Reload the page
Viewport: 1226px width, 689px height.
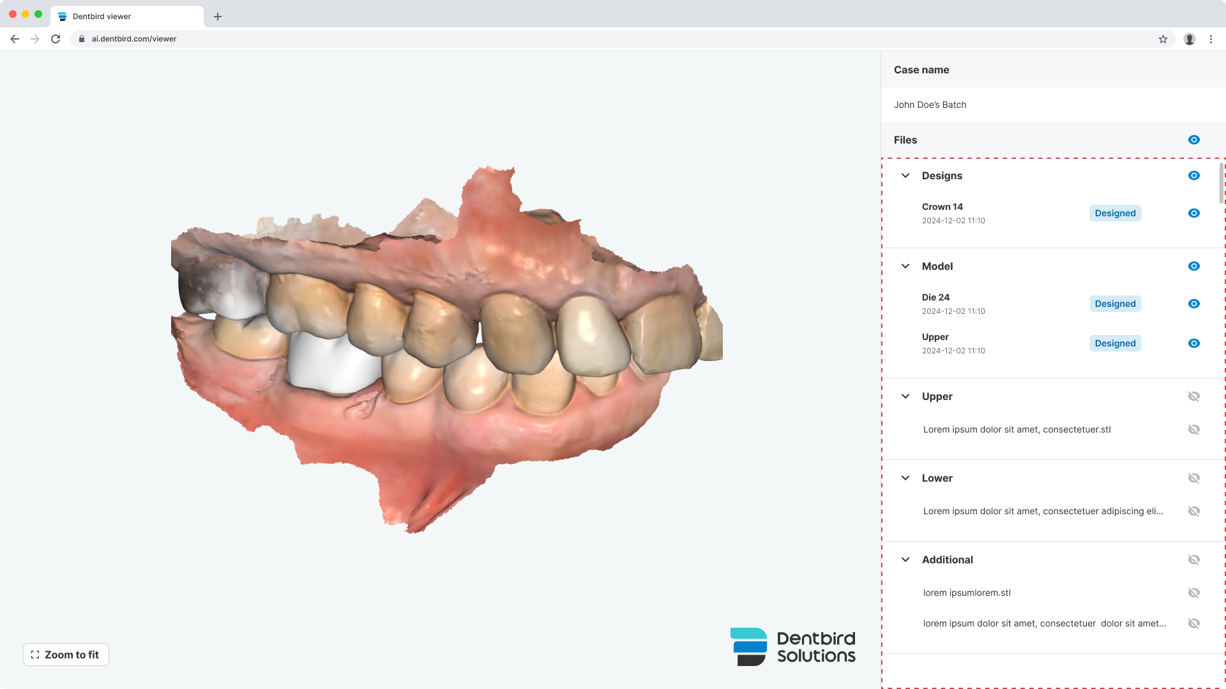click(56, 39)
